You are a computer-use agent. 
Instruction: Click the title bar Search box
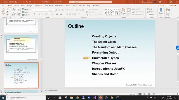tap(91, 2)
